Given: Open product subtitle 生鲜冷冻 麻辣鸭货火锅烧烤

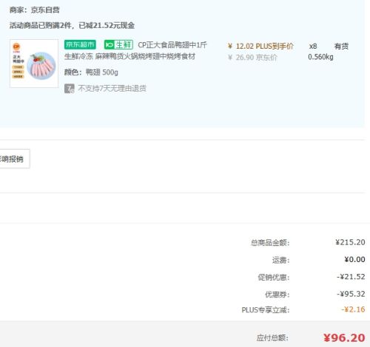Looking at the screenshot, I should tap(129, 57).
